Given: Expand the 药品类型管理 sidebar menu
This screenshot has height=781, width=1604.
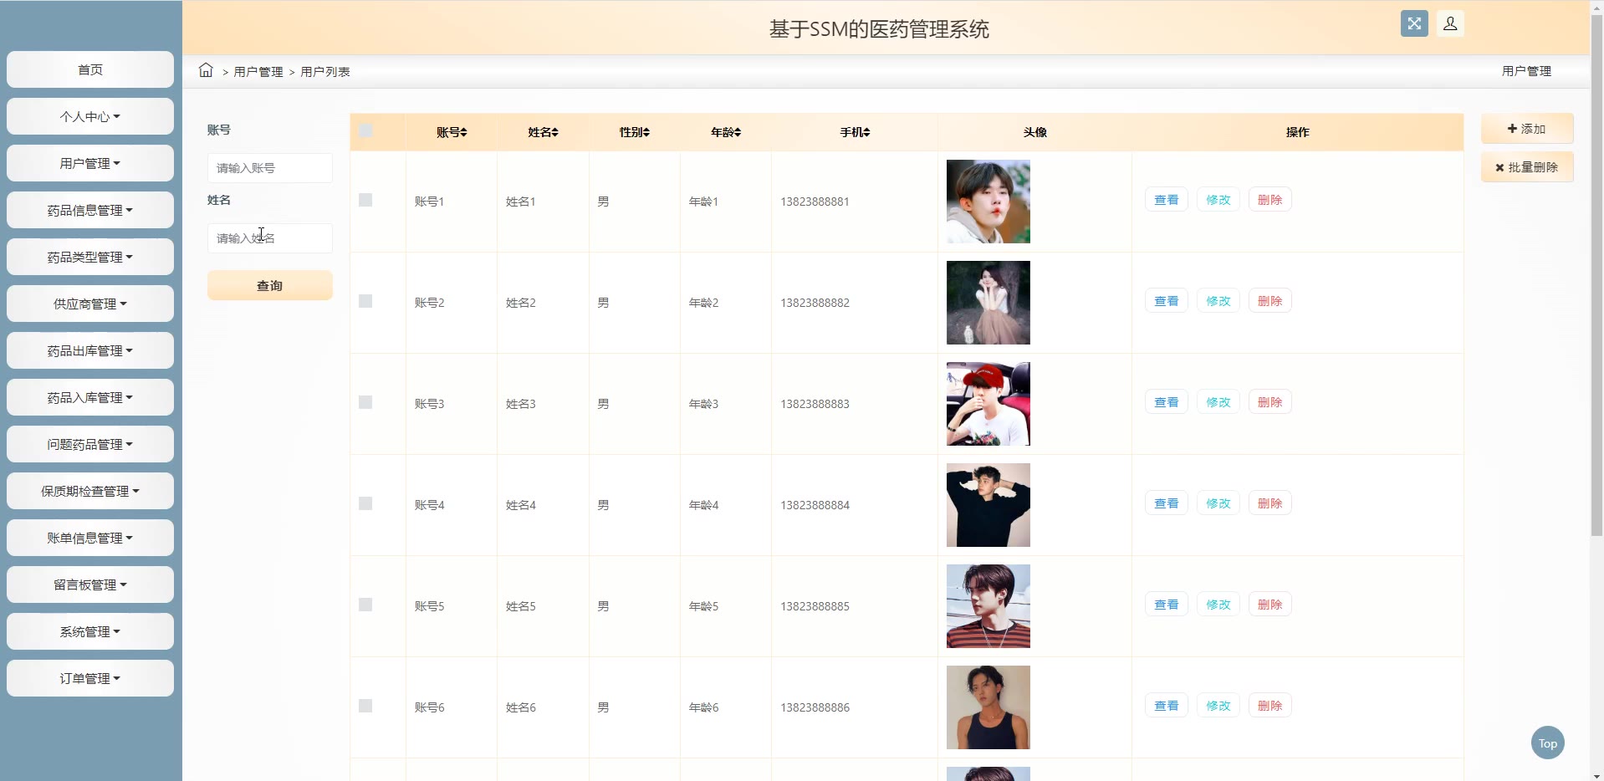Looking at the screenshot, I should pos(90,257).
